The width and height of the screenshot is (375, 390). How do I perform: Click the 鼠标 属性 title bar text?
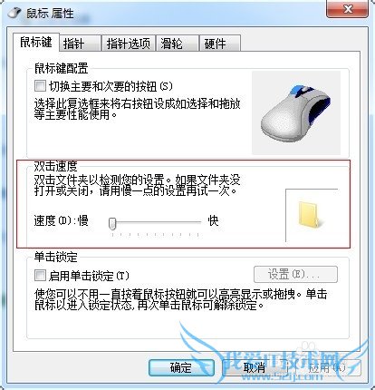(x=50, y=14)
